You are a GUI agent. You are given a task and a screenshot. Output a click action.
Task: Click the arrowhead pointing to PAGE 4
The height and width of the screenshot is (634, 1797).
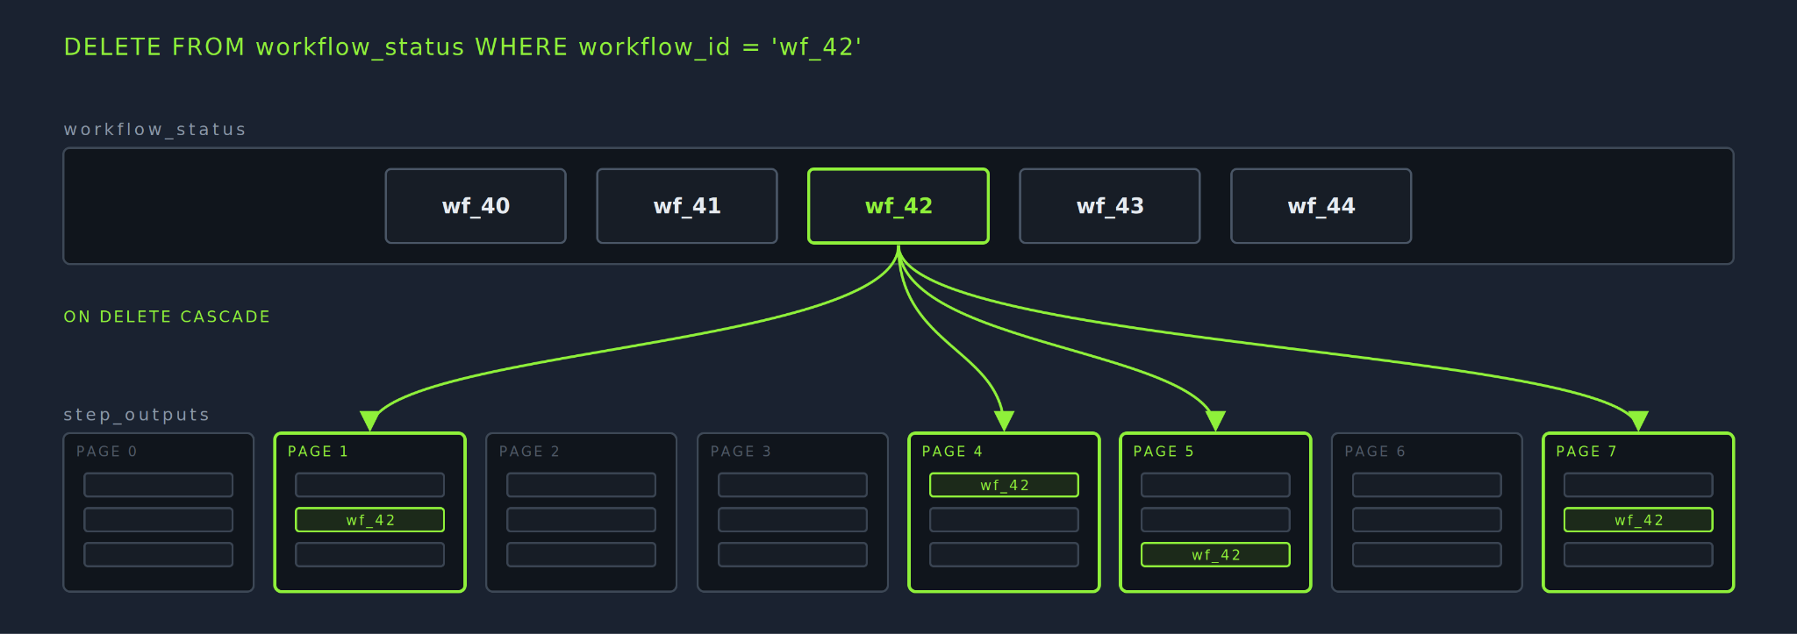tap(1005, 421)
